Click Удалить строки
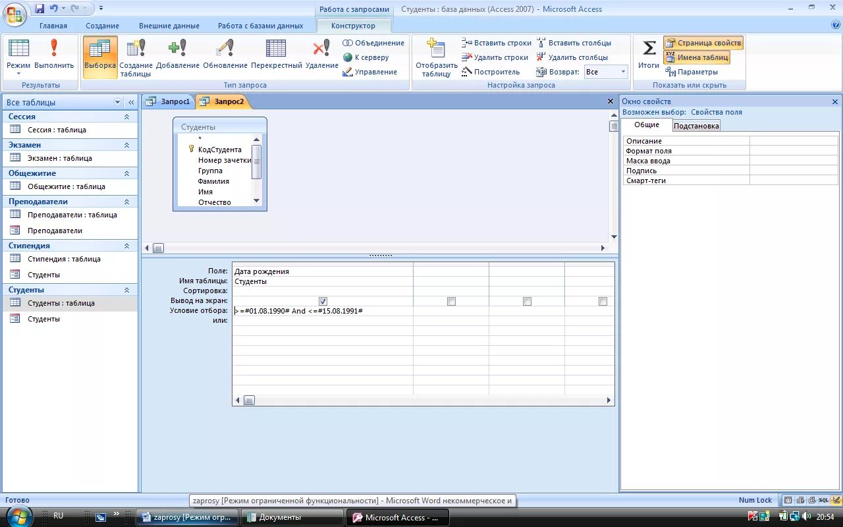 [x=495, y=57]
